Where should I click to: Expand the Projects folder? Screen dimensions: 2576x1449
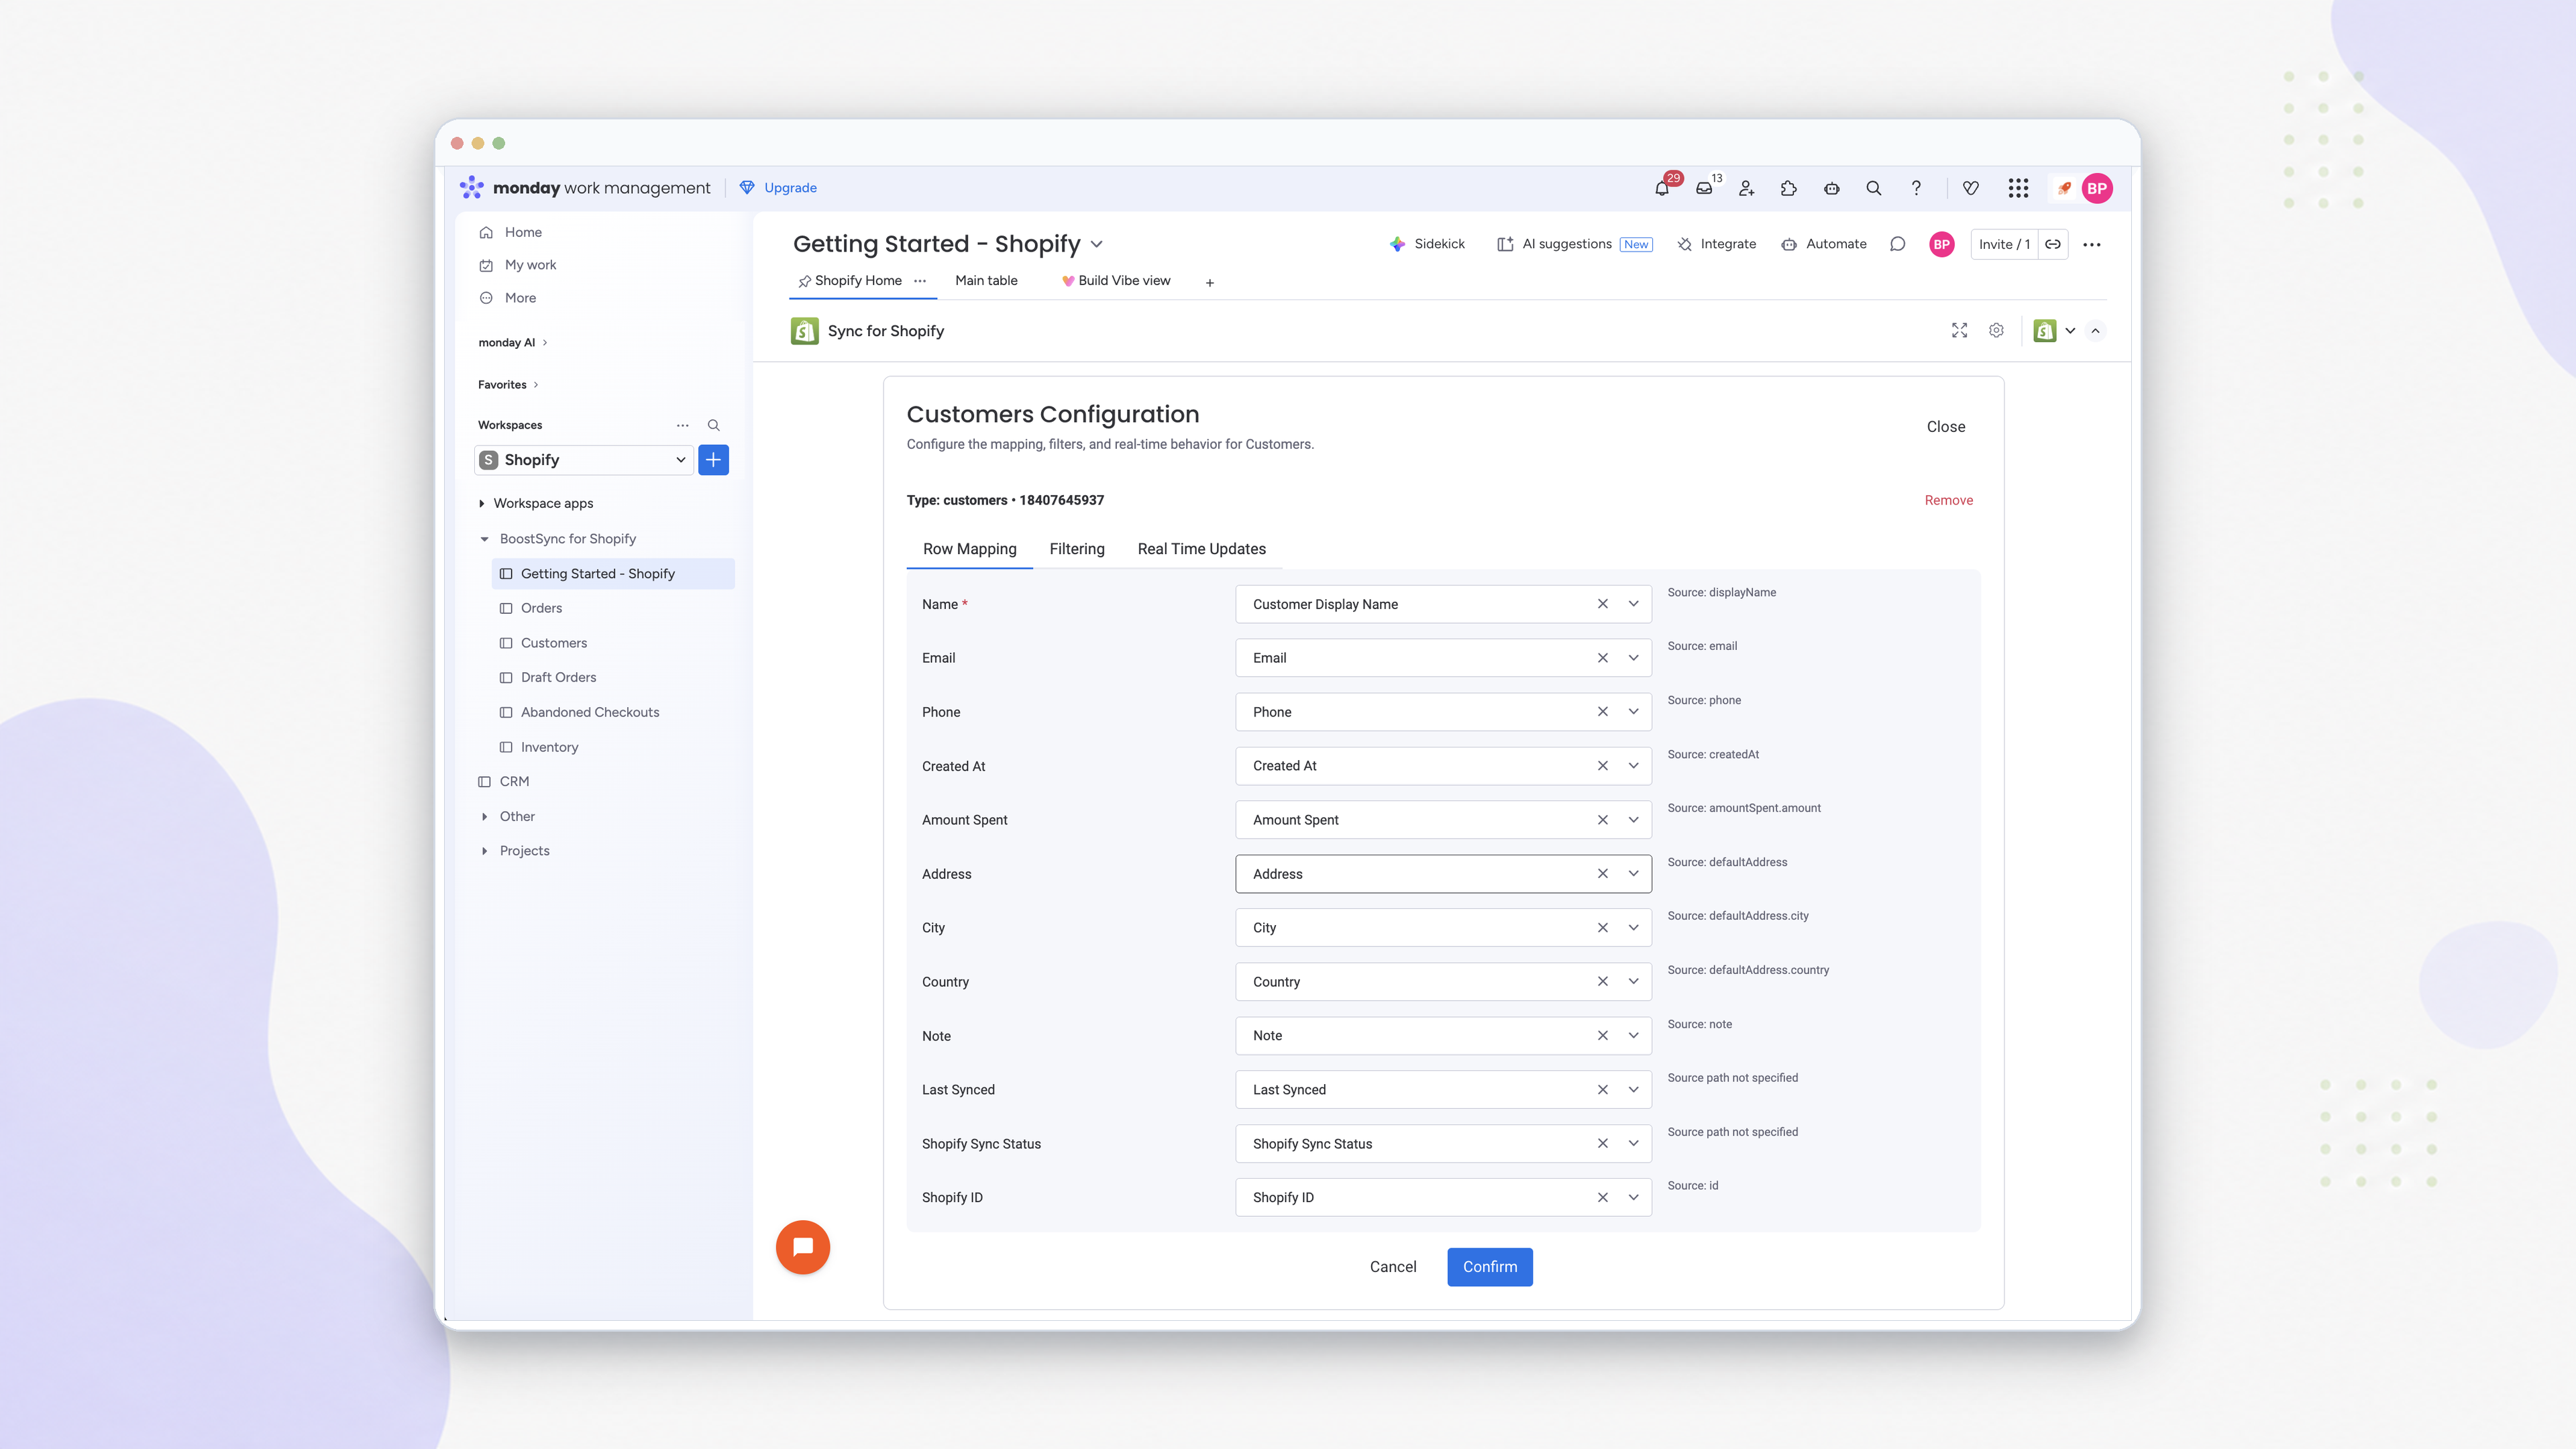tap(485, 851)
